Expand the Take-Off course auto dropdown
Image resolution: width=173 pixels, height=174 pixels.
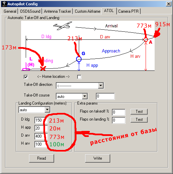[84, 96]
